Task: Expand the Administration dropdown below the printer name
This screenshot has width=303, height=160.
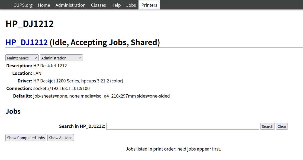Action: click(x=61, y=58)
